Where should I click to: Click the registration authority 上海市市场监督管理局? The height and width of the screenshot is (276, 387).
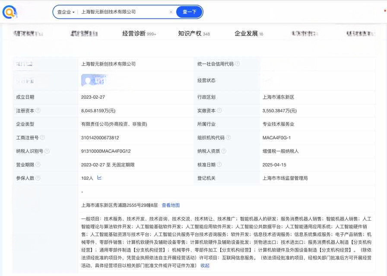(285, 178)
